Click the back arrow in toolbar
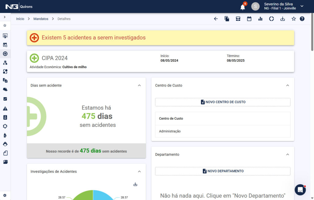Image resolution: width=314 pixels, height=200 pixels. (x=216, y=19)
